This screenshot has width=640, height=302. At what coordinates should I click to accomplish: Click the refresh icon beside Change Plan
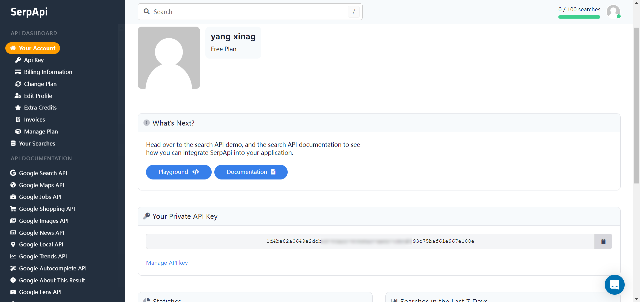pyautogui.click(x=18, y=84)
